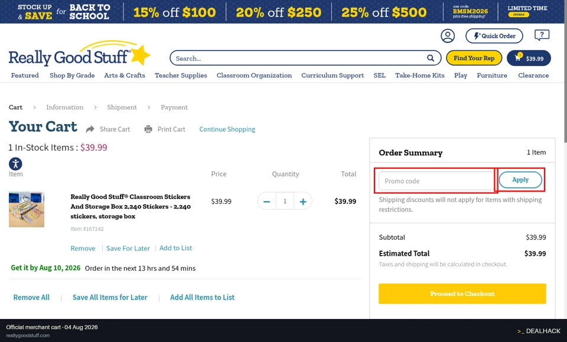Viewport: 567px width, 342px height.
Task: Click Save For Later on the item
Action: tap(128, 248)
